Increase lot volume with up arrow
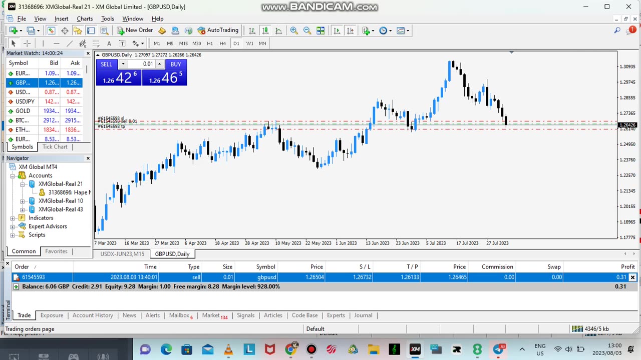Image resolution: width=641 pixels, height=360 pixels. pyautogui.click(x=160, y=64)
